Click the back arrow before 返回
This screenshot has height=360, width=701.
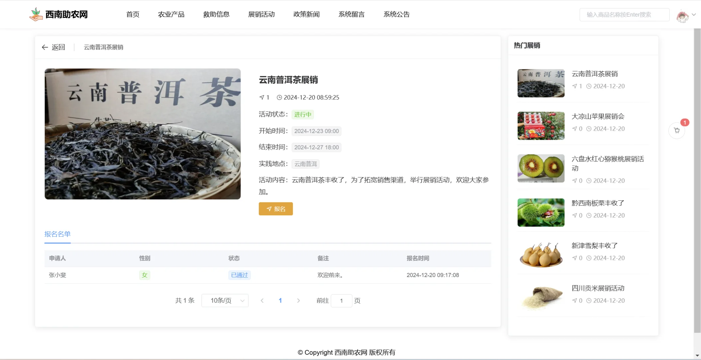coord(45,47)
